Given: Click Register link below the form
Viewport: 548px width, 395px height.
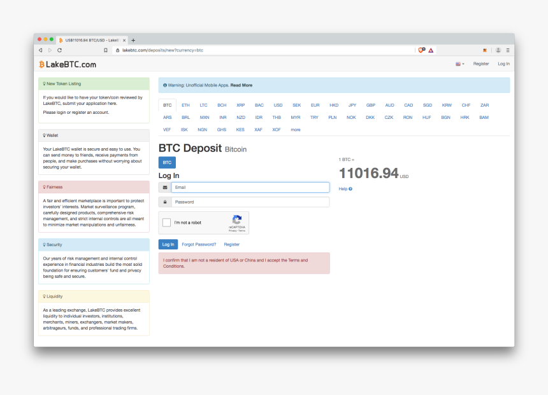Looking at the screenshot, I should (x=232, y=245).
